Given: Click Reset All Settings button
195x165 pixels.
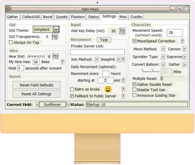Looking at the screenshot, I should (x=37, y=94).
